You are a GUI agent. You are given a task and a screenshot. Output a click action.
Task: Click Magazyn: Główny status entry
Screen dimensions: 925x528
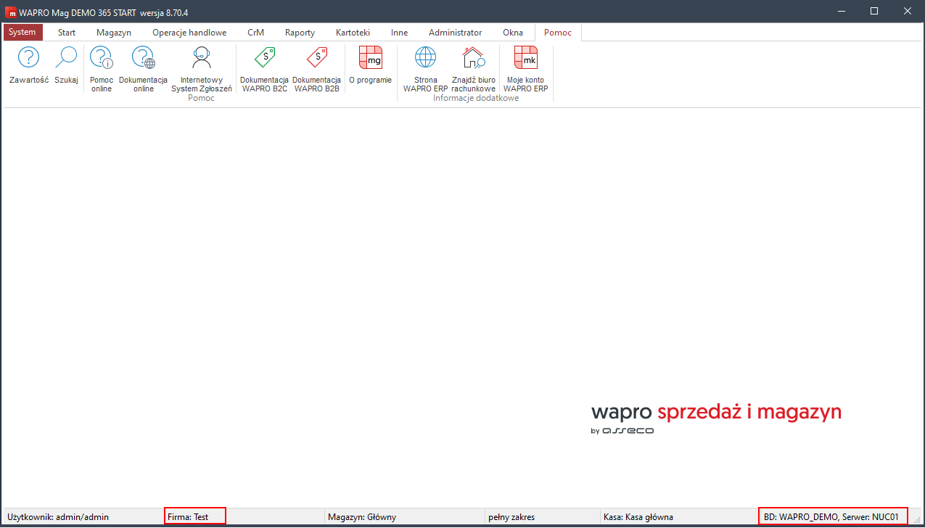pyautogui.click(x=362, y=517)
